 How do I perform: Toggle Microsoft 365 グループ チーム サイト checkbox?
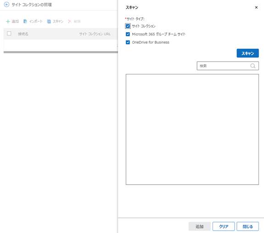click(x=128, y=34)
